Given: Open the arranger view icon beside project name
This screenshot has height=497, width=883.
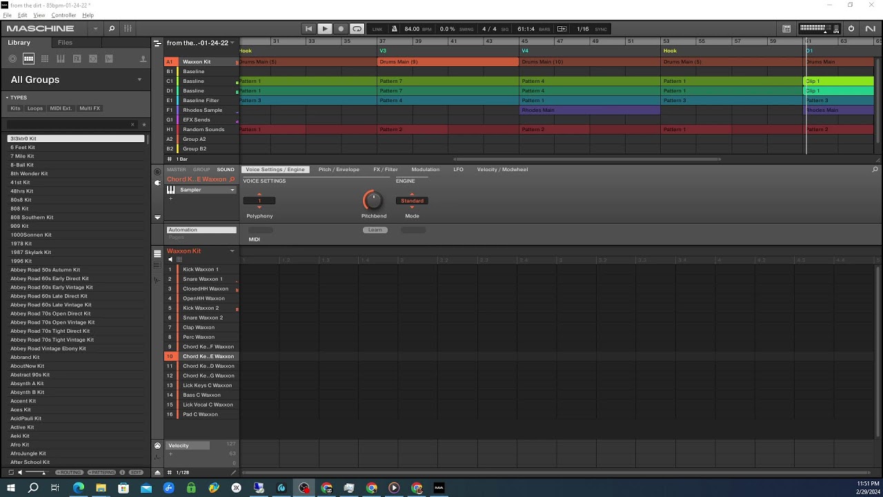Looking at the screenshot, I should click(157, 43).
